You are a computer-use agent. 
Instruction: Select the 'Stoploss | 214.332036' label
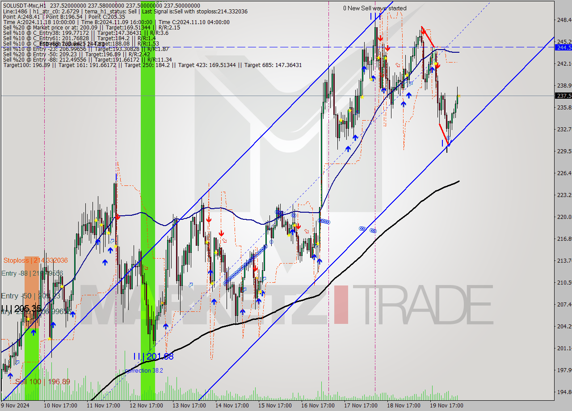pyautogui.click(x=36, y=260)
